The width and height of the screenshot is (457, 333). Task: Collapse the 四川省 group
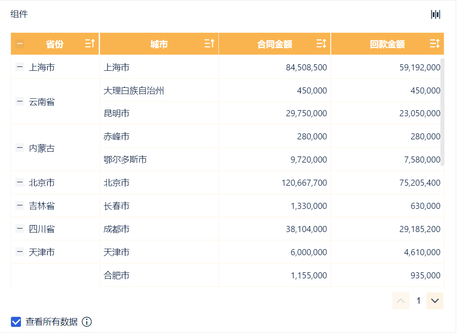(20, 229)
